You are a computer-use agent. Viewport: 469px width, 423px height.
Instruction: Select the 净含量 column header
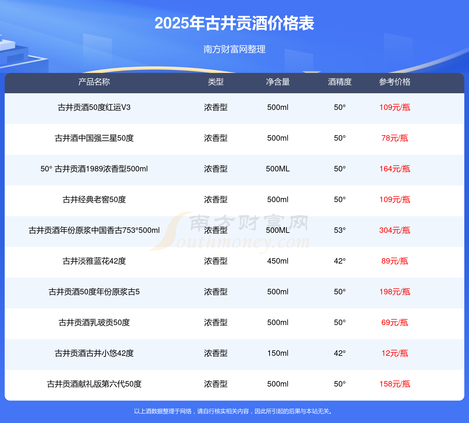278,82
